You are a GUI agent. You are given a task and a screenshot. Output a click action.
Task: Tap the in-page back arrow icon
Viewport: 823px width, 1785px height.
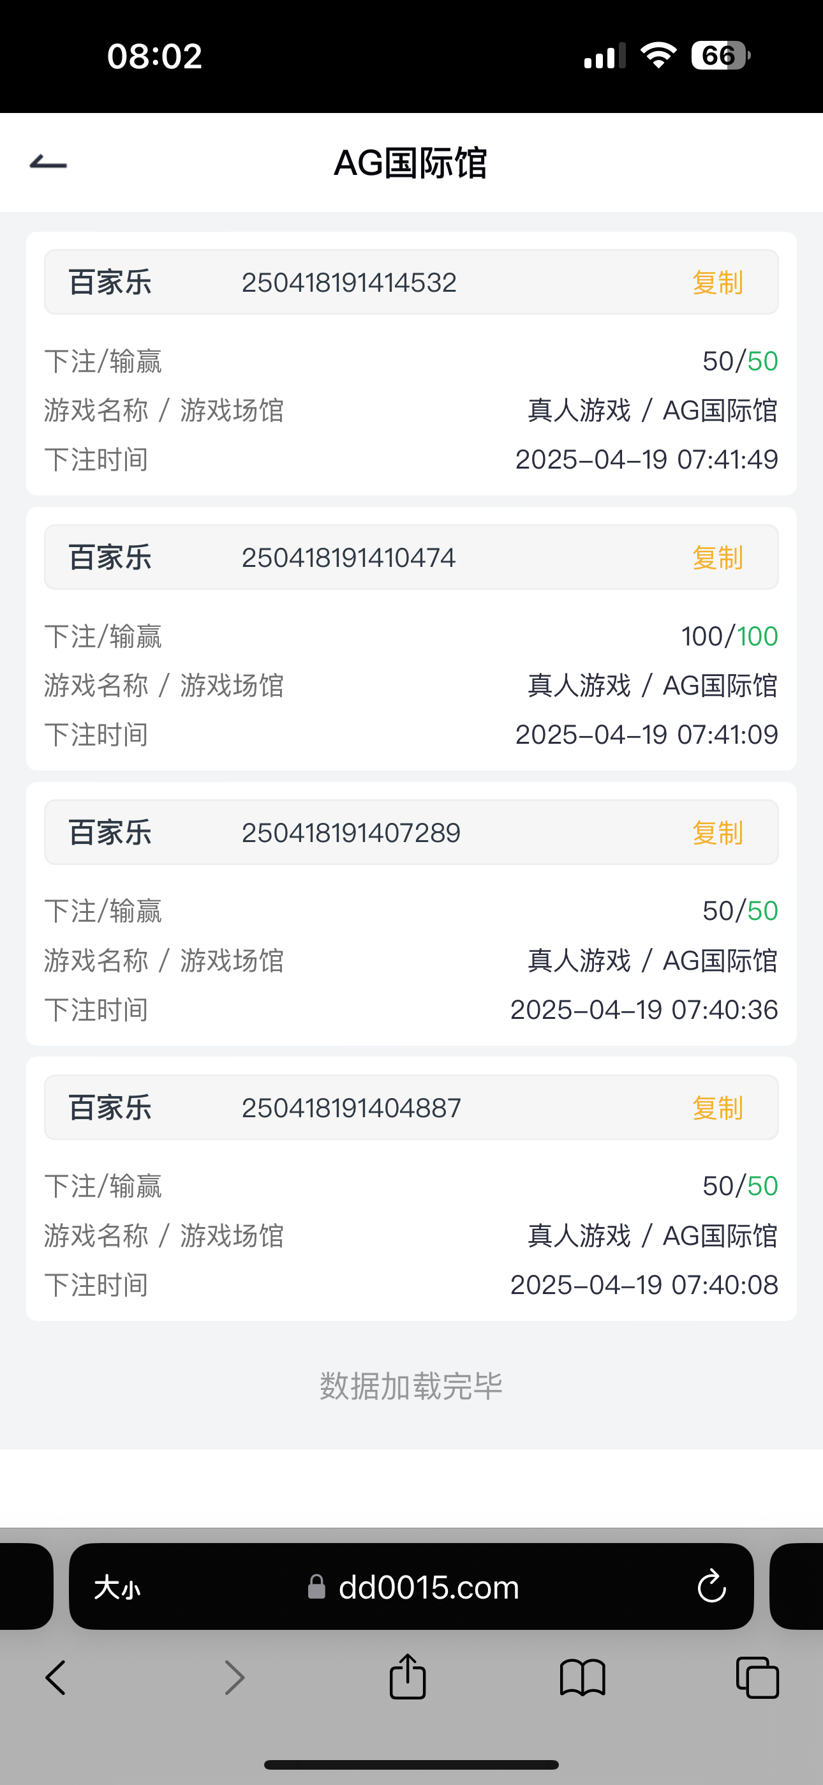(48, 163)
